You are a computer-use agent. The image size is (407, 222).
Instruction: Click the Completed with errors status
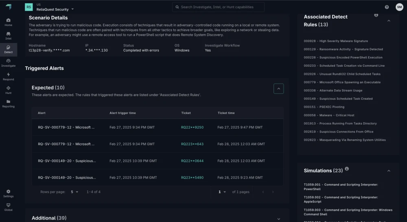point(141,50)
